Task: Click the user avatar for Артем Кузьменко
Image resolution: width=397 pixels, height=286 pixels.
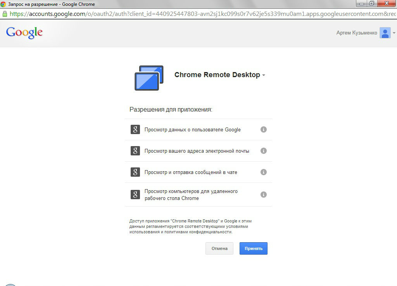Action: (385, 33)
